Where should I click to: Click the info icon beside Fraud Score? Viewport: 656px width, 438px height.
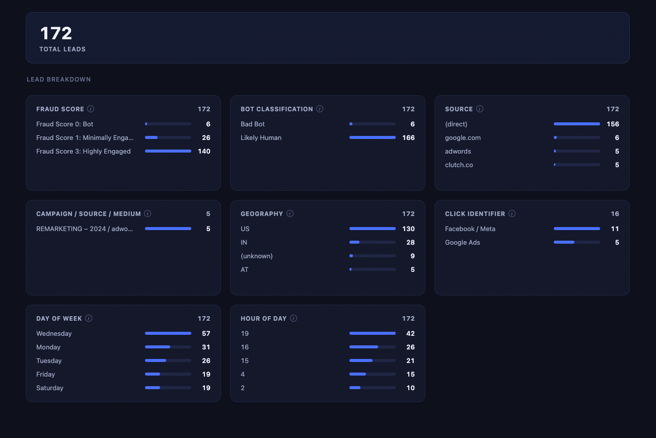coord(91,109)
